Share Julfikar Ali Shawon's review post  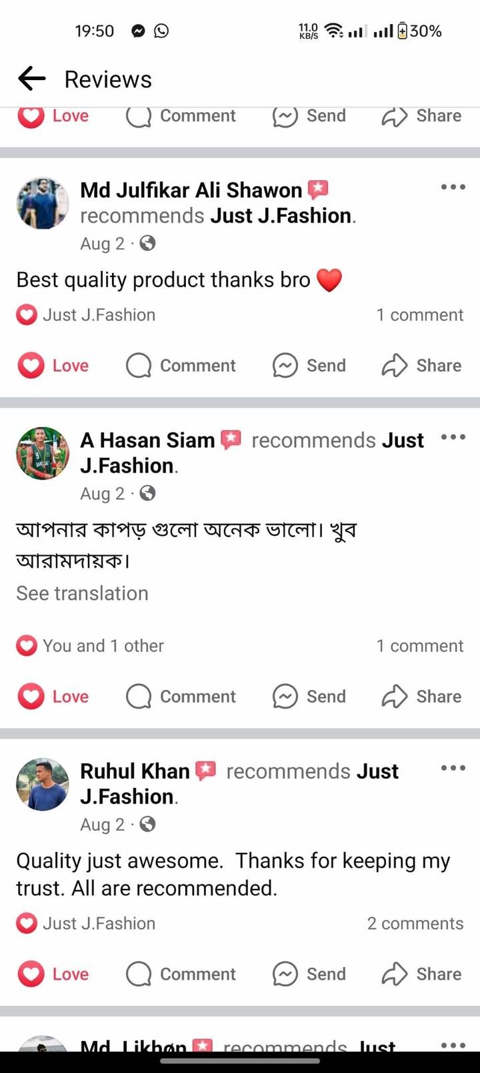coord(421,366)
